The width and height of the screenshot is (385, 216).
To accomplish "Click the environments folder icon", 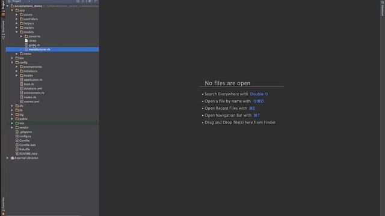I will (x=22, y=67).
